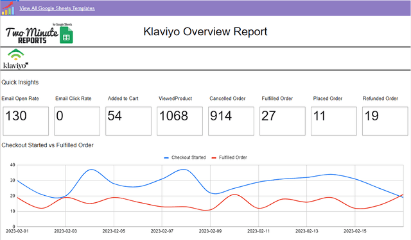
Task: Select Checkout Started vs Fulfilled Order heading
Action: 48,145
